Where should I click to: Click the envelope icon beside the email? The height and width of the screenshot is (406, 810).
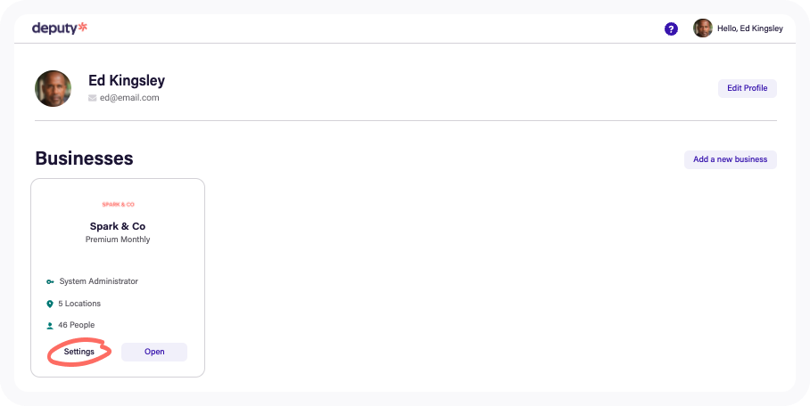(93, 98)
